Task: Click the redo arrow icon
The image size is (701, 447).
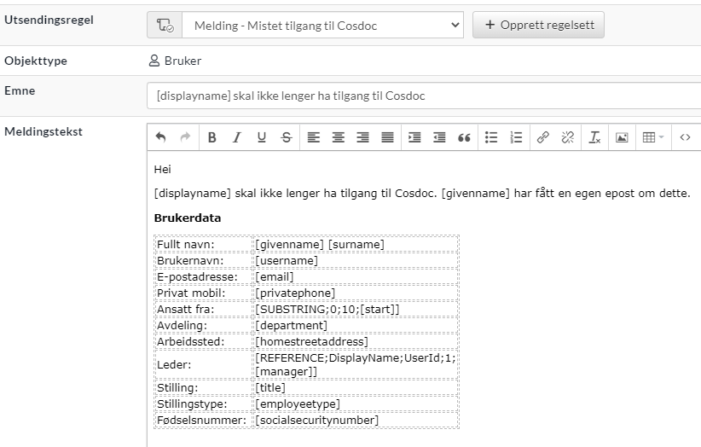Action: click(x=185, y=137)
